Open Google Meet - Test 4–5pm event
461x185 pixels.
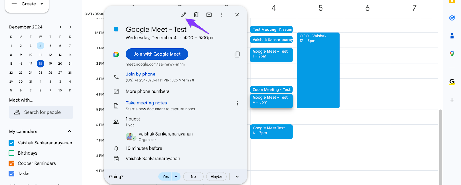[271, 101]
